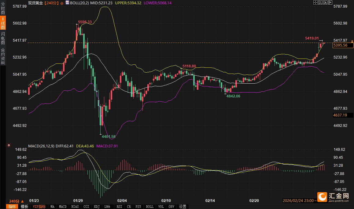The height and width of the screenshot is (209, 354).
Task: Click the crosshair cursor icon at top right
Action: [x=315, y=2]
